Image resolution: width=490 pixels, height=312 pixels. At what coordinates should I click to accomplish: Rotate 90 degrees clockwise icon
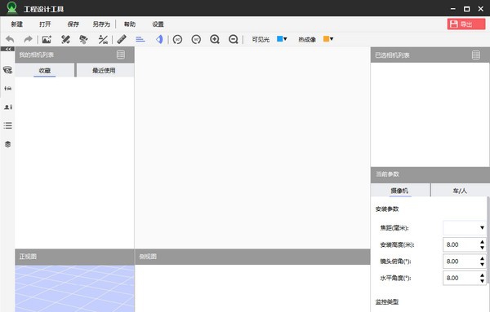[x=196, y=39]
